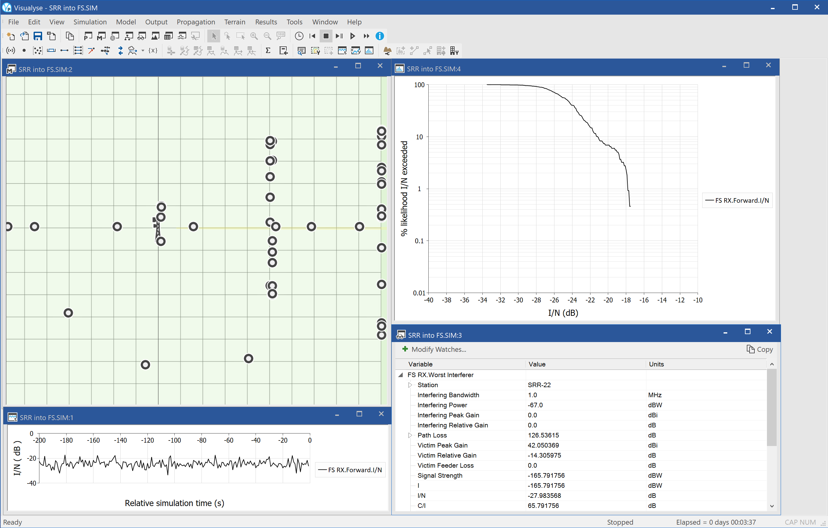Select the I/N value -27.983568
The width and height of the screenshot is (828, 528).
pyautogui.click(x=544, y=495)
